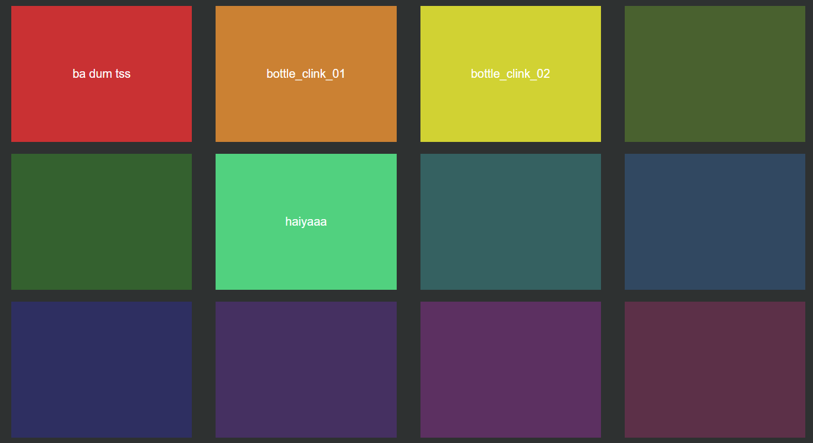813x443 pixels.
Task: Select the empty slate blue pad
Action: click(715, 221)
